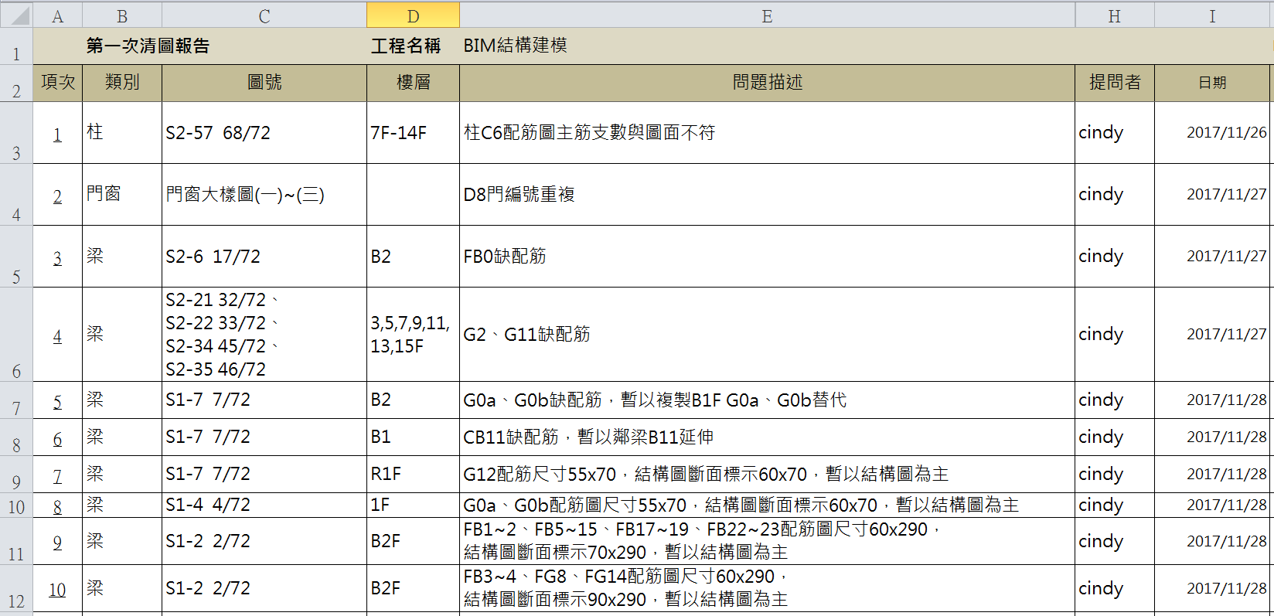Select the 7F-14F floor cell
The height and width of the screenshot is (616, 1274).
tap(413, 133)
